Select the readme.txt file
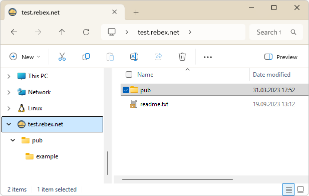Viewport: 309px width, 196px height. (x=154, y=104)
